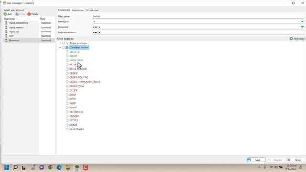Open the Chat app from taskbar

pos(42,167)
